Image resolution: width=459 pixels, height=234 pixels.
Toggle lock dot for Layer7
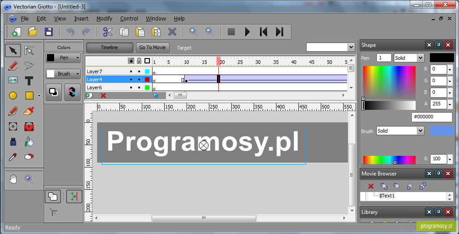point(139,71)
